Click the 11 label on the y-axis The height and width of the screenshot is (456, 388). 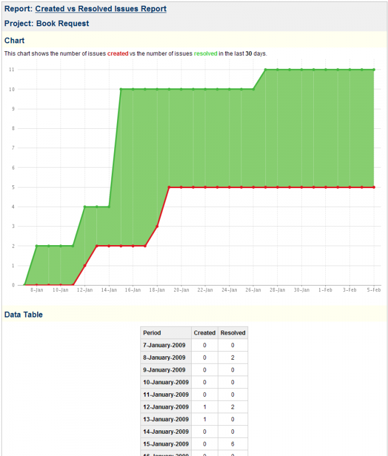(11, 70)
